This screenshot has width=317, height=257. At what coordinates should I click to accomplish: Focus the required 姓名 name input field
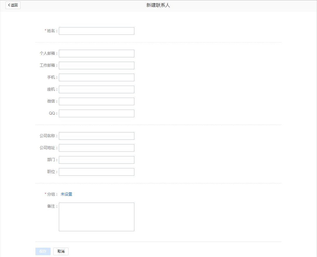[x=96, y=31]
